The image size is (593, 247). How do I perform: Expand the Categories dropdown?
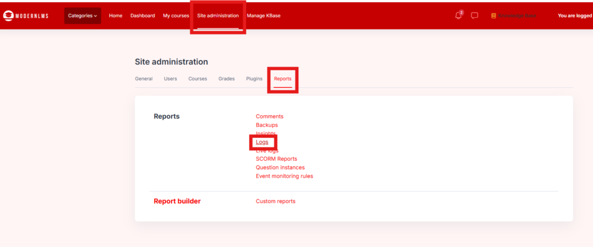(82, 16)
